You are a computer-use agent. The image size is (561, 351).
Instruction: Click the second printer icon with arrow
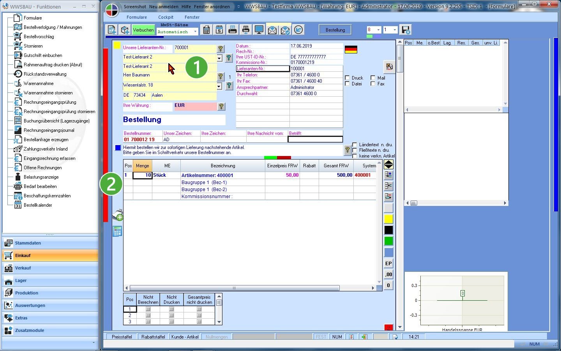pos(245,30)
